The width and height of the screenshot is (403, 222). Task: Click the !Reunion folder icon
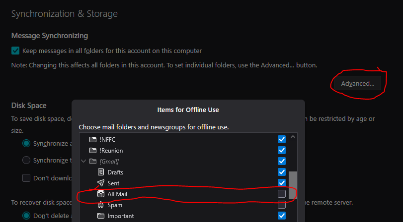92,150
